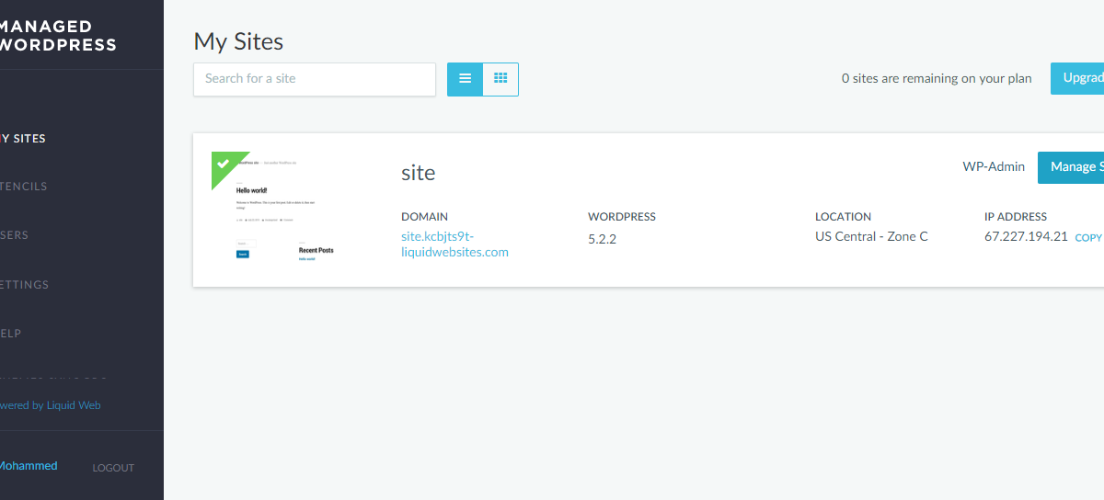Click the Managed WordPress logo
This screenshot has width=1104, height=500.
[58, 36]
